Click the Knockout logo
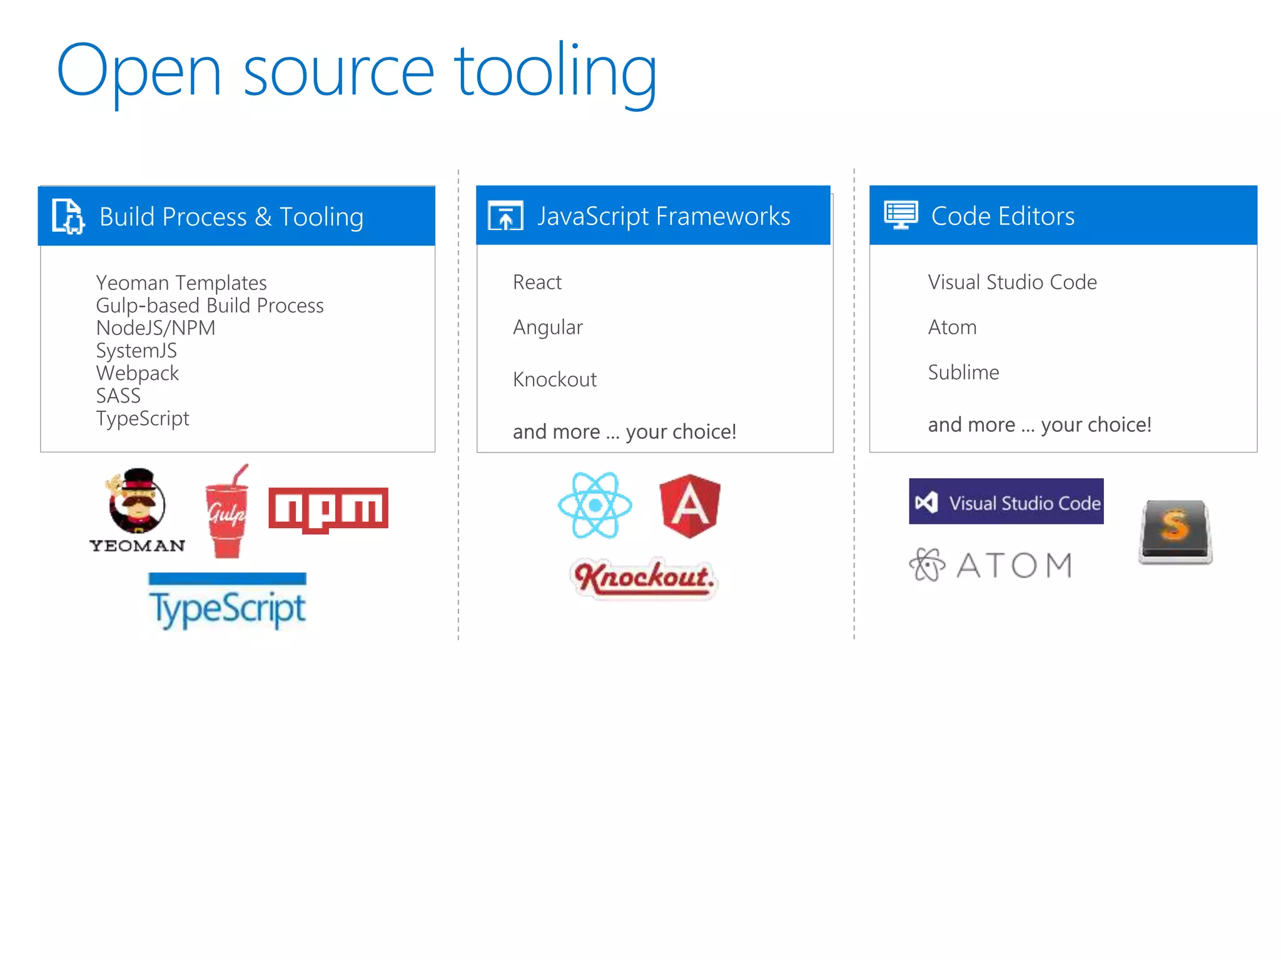Screen dimensions: 1281x960 [644, 577]
